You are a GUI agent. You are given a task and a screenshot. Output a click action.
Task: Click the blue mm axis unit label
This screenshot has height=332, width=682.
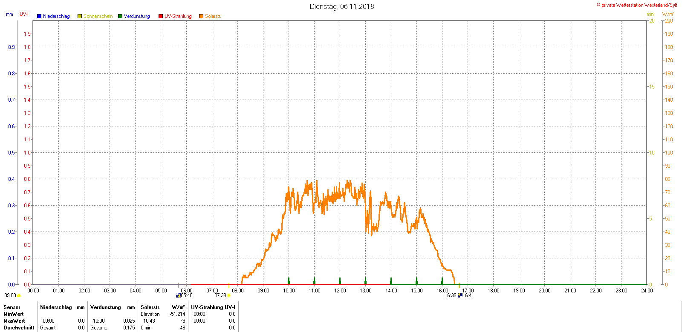(9, 14)
